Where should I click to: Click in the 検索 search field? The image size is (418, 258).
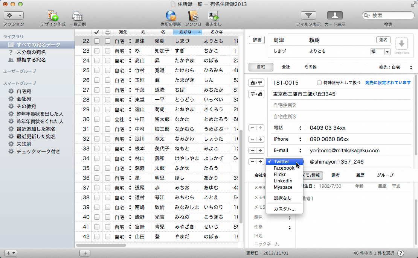click(388, 15)
